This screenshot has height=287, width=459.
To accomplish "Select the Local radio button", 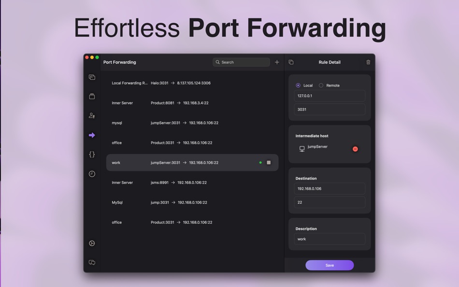I will coord(298,85).
